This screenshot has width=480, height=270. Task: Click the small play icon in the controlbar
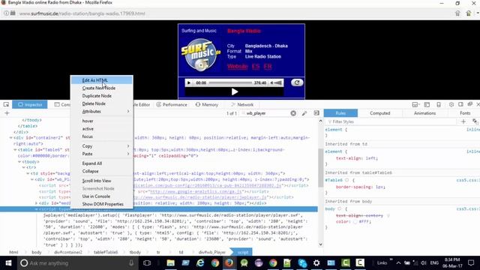[189, 83]
